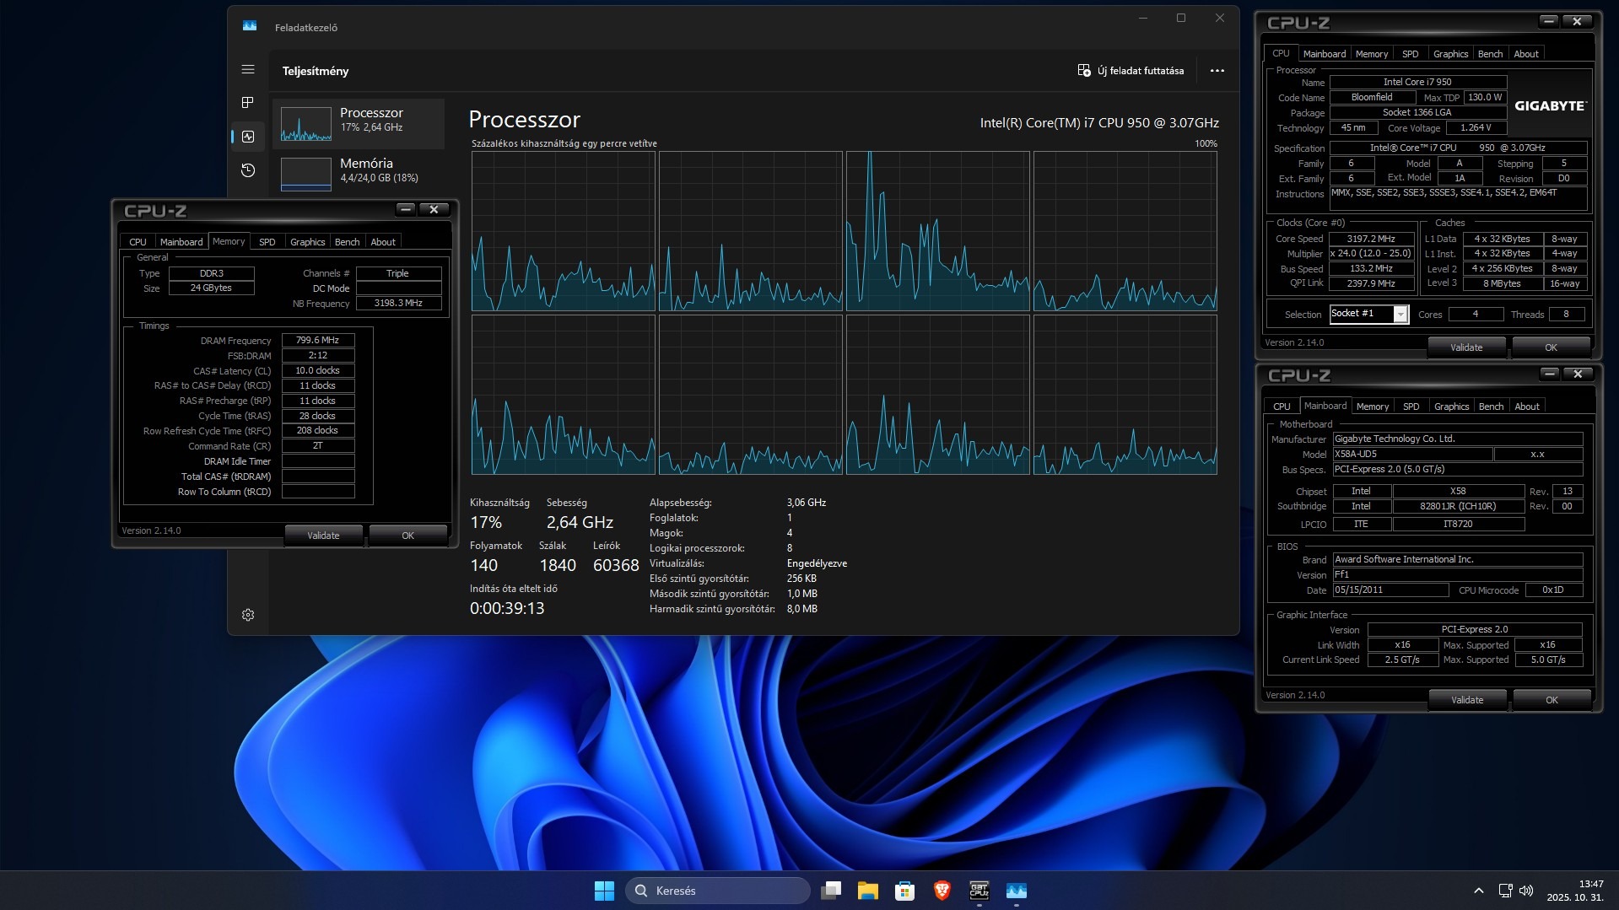The width and height of the screenshot is (1619, 910).
Task: Open the volume tray icon
Action: (x=1526, y=891)
